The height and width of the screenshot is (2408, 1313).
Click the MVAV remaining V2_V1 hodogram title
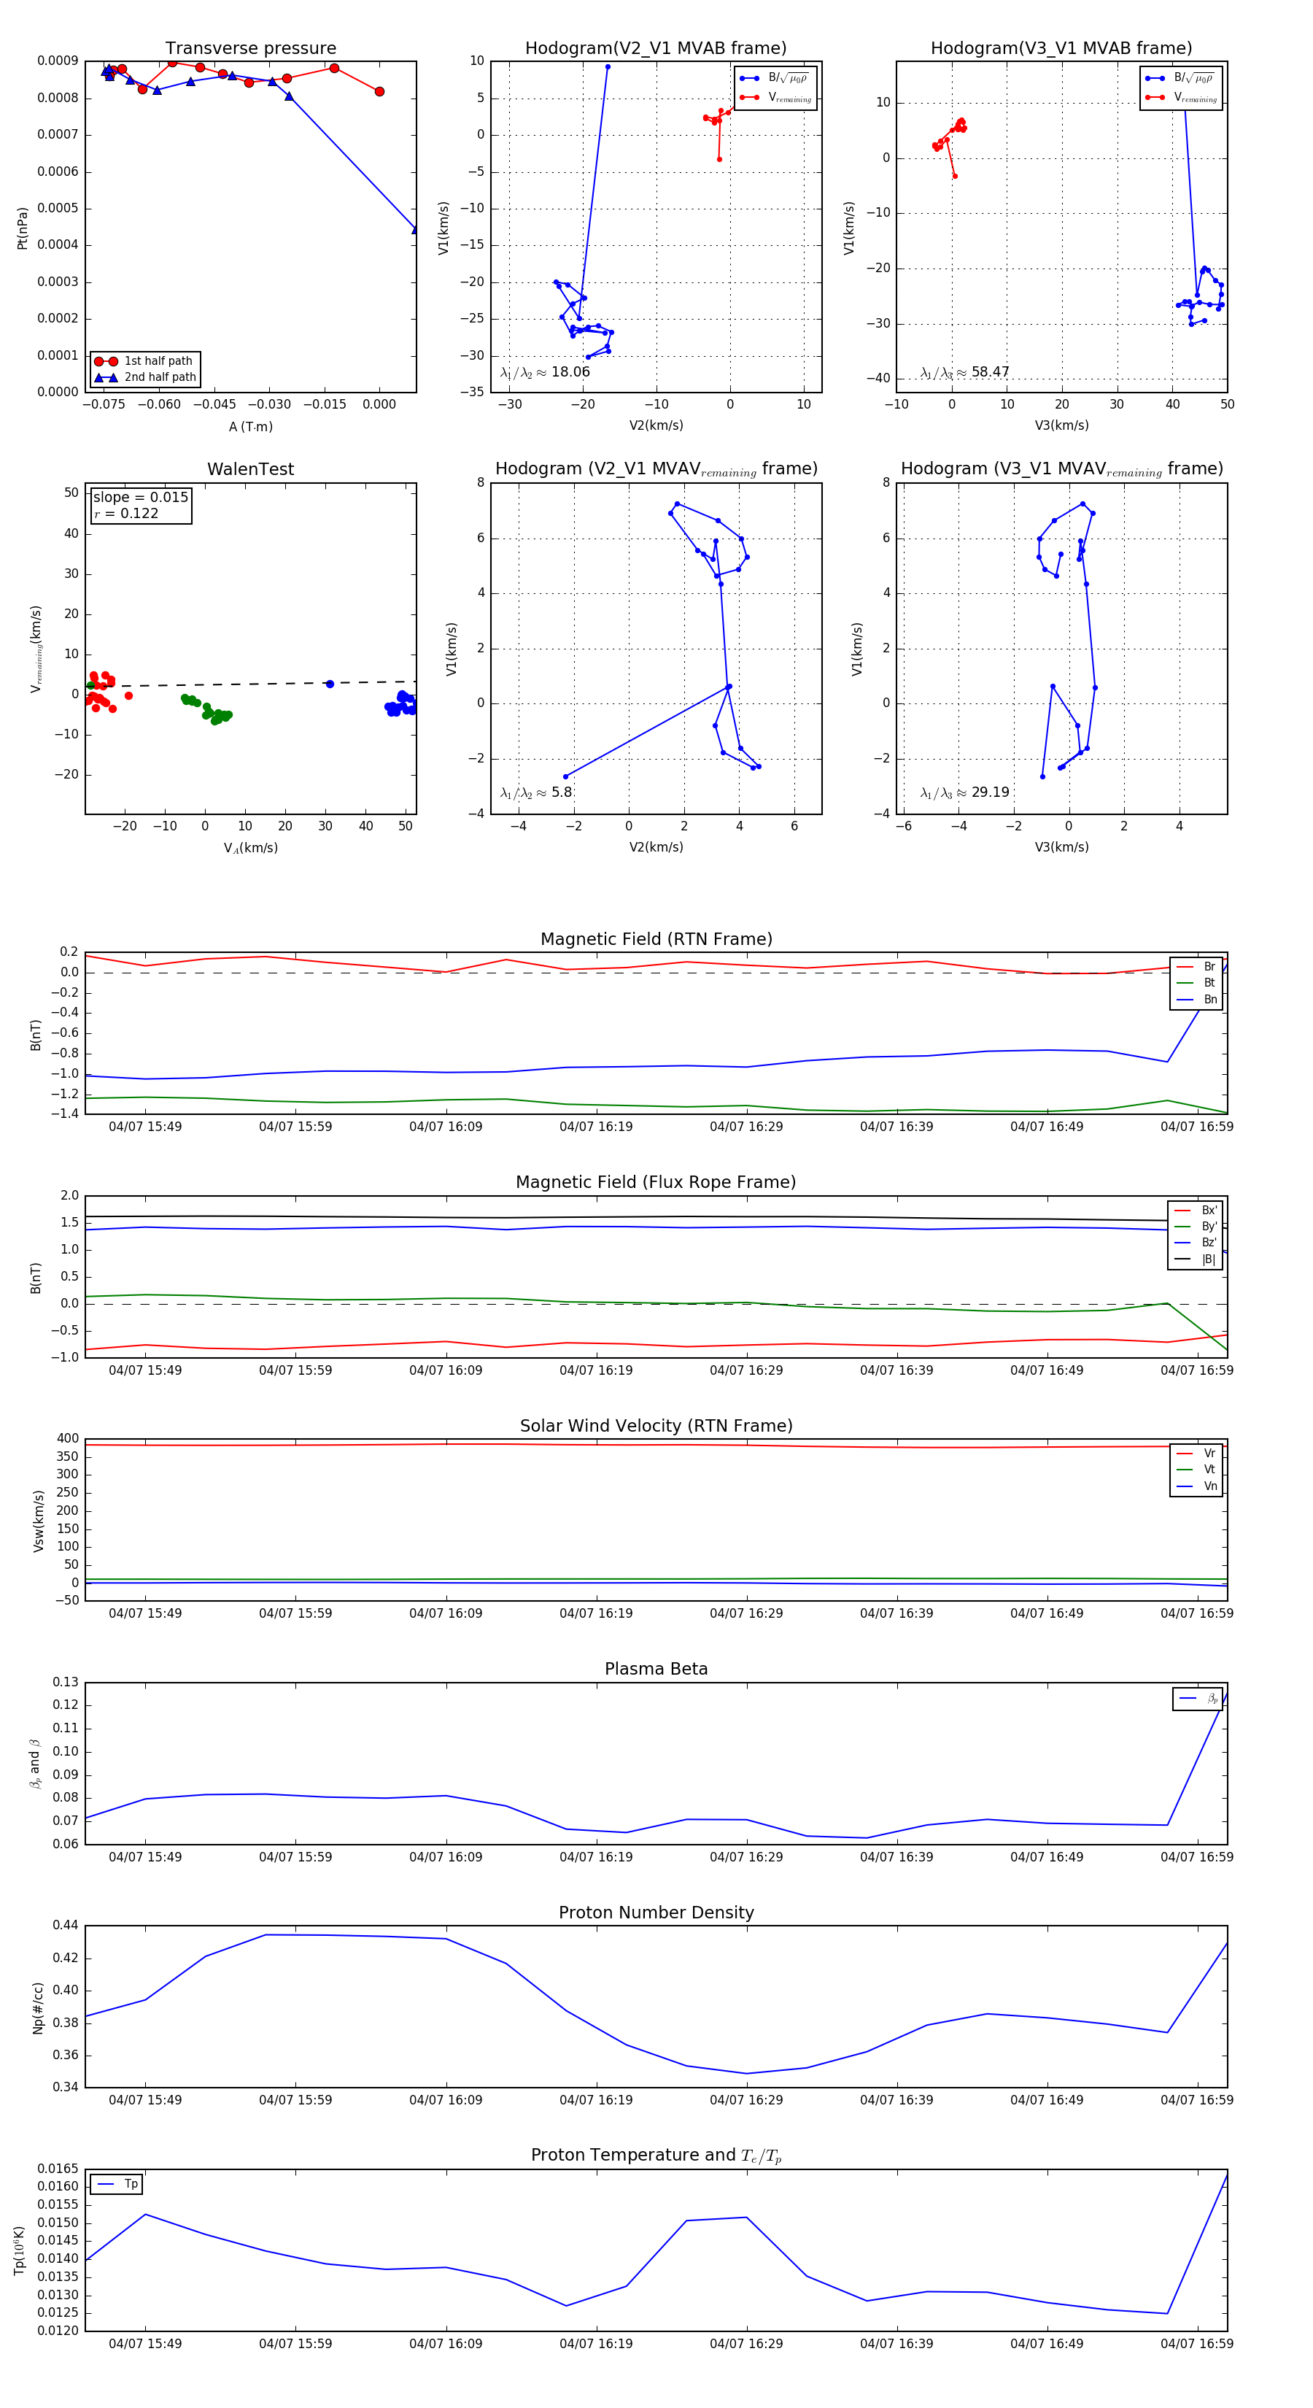coord(656,469)
